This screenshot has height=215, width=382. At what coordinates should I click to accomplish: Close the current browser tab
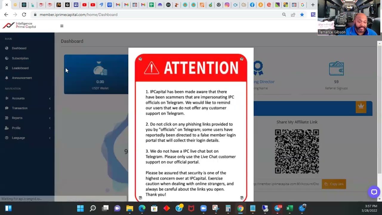[7, 5]
